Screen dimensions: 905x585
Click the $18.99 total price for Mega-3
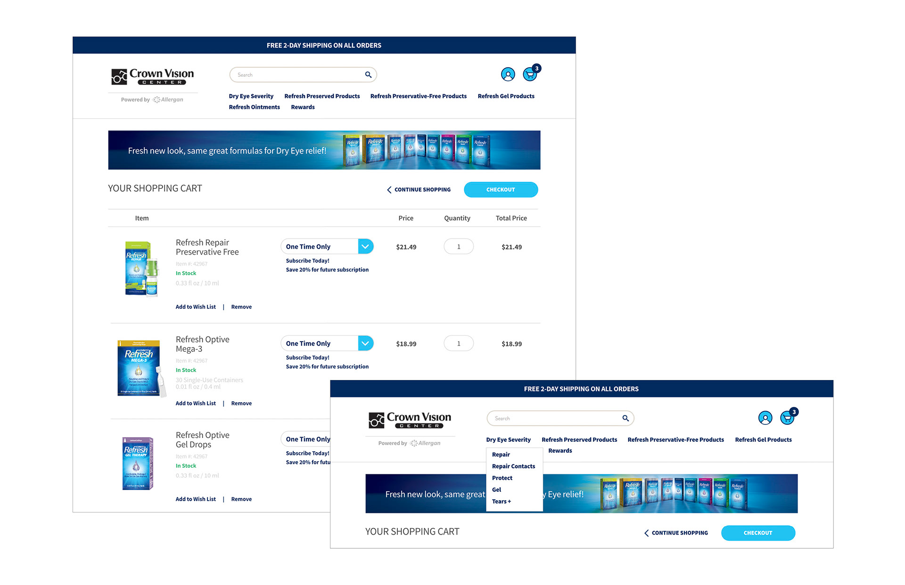click(x=511, y=344)
